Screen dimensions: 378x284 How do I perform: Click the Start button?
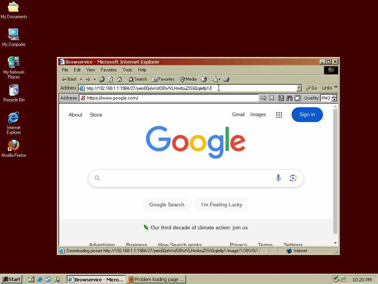tap(11, 280)
